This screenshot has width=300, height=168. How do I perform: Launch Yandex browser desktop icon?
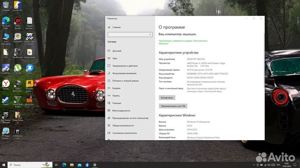[x=6, y=85]
